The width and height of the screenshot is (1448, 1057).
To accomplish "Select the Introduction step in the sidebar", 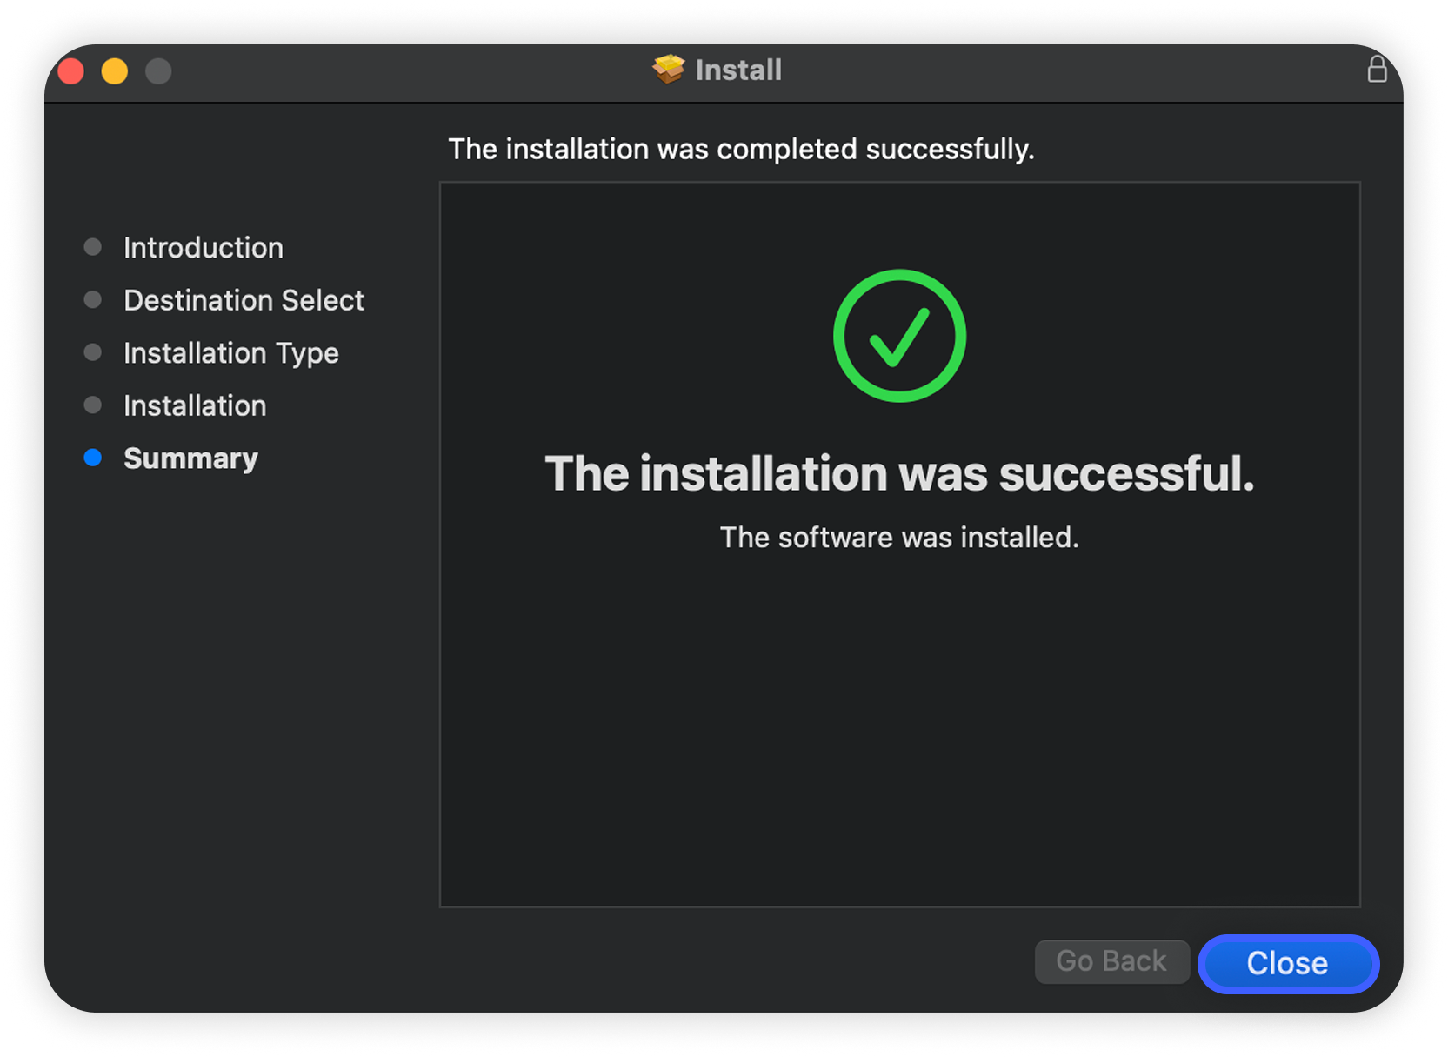I will pos(204,248).
